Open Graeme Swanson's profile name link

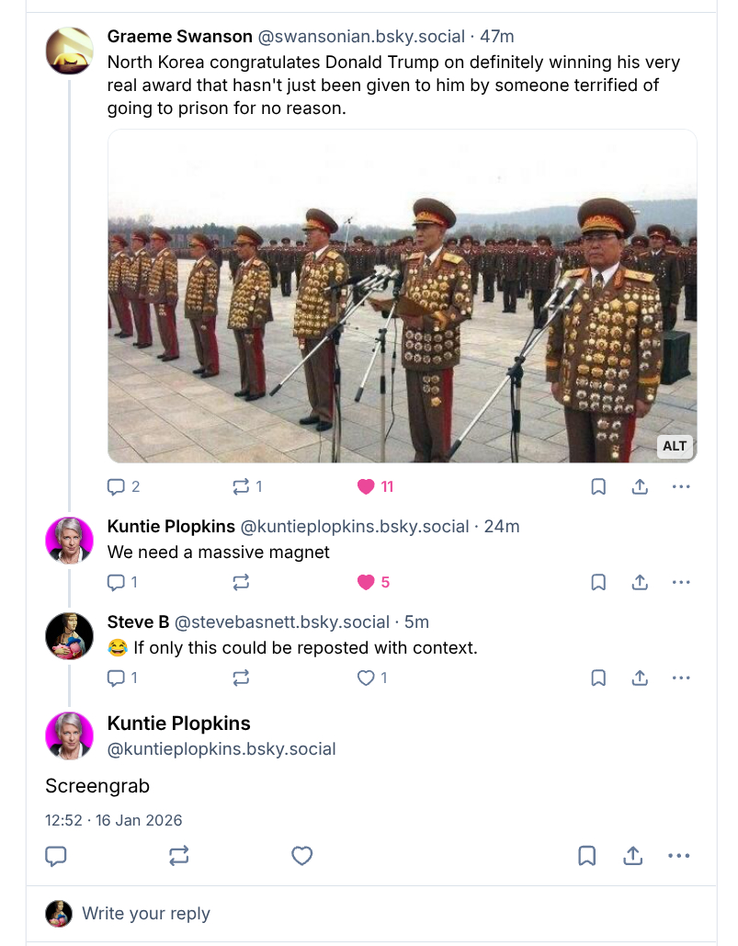[x=179, y=37]
